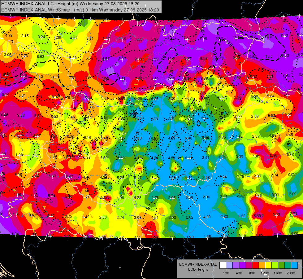Screen dimensions: 303x279
Task: Click the LCL-Height label in the legend
Action: (x=198, y=269)
